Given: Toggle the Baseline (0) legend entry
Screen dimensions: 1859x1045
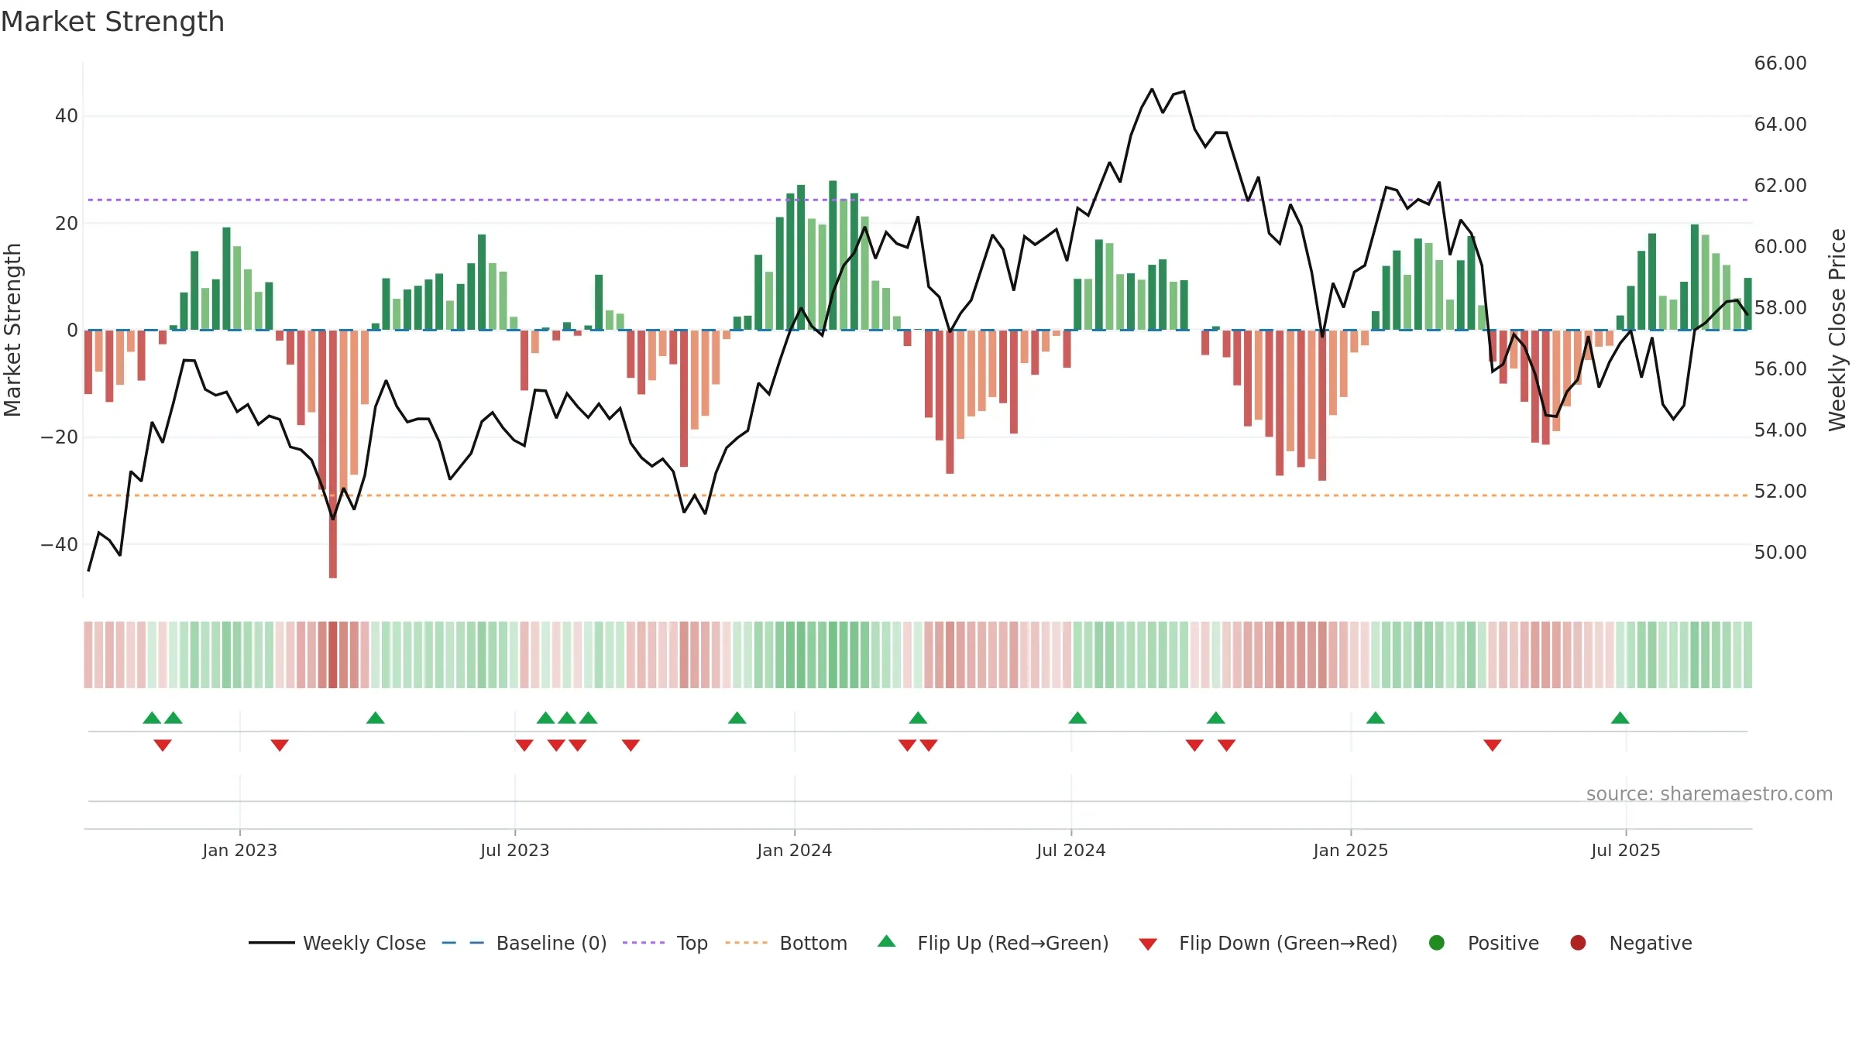Looking at the screenshot, I should pos(524,943).
